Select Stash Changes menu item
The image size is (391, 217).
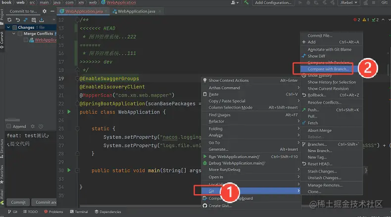331,171
